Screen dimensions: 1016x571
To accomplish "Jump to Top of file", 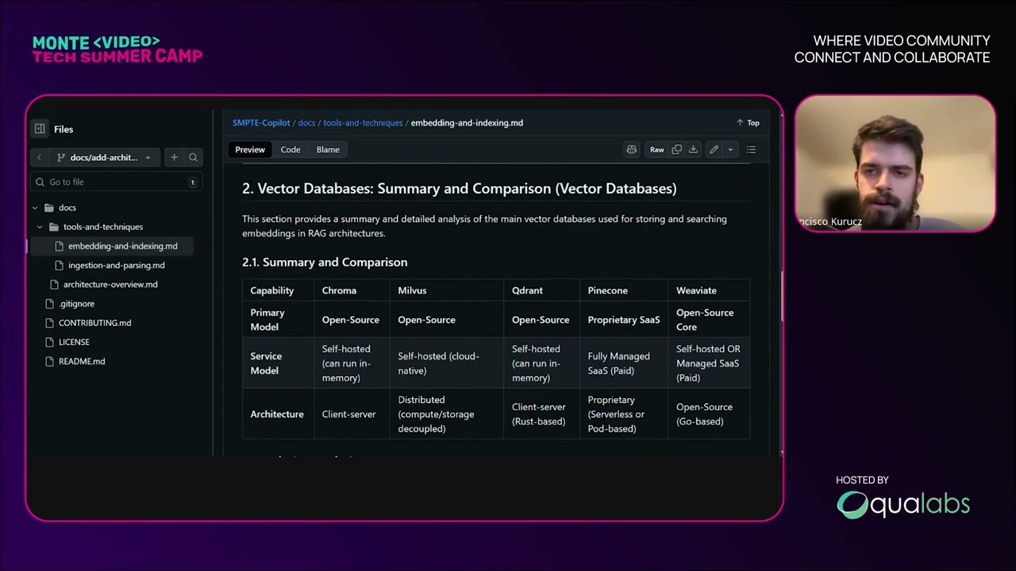I will [748, 123].
